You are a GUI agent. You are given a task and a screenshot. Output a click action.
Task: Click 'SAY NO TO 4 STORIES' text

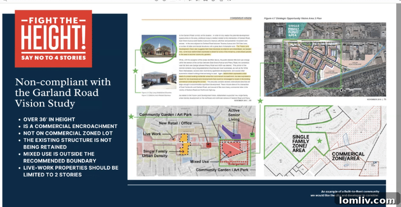pos(53,58)
